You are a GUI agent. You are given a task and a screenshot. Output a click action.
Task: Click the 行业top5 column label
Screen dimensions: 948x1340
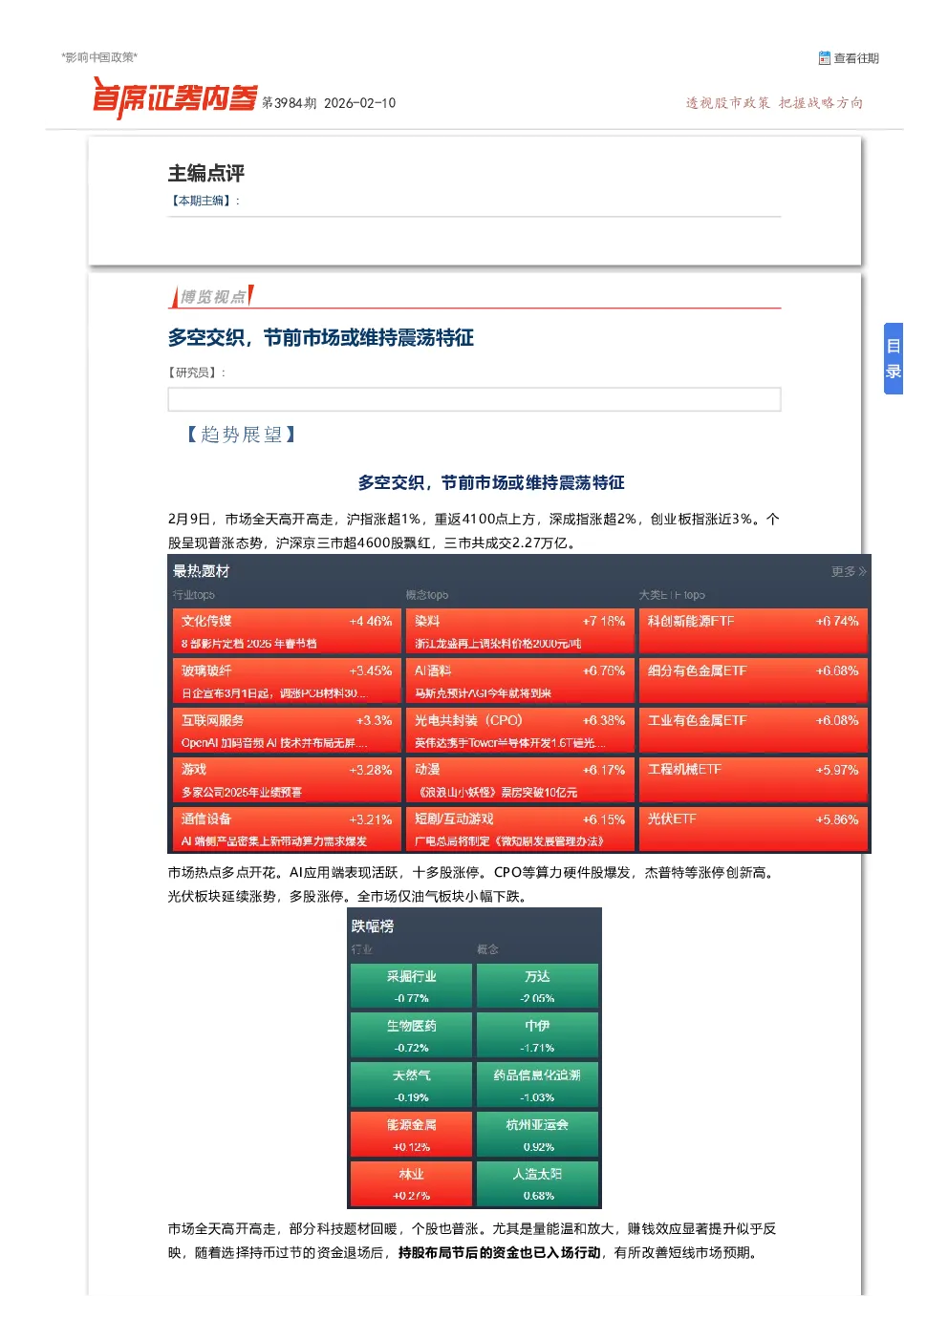pyautogui.click(x=194, y=595)
